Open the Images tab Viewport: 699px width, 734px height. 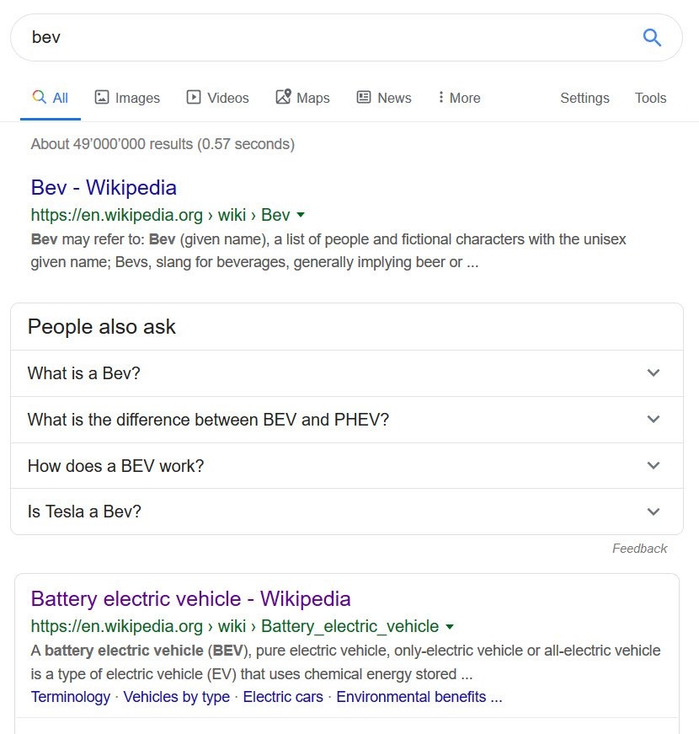pyautogui.click(x=127, y=98)
